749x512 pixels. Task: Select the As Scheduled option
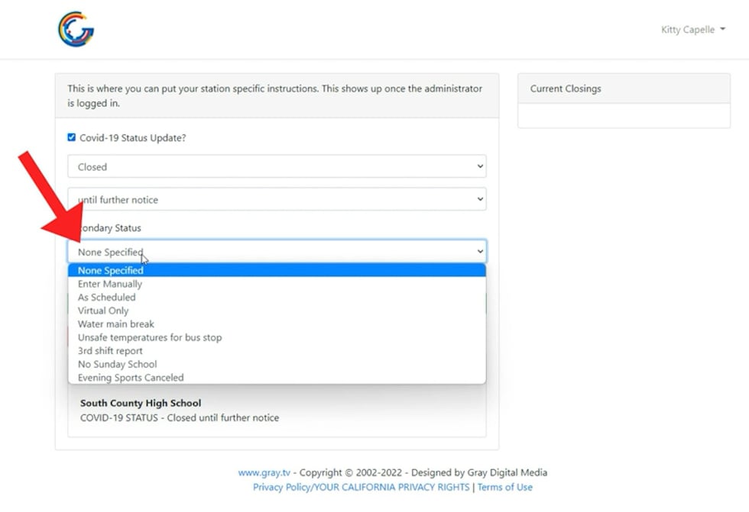(107, 298)
